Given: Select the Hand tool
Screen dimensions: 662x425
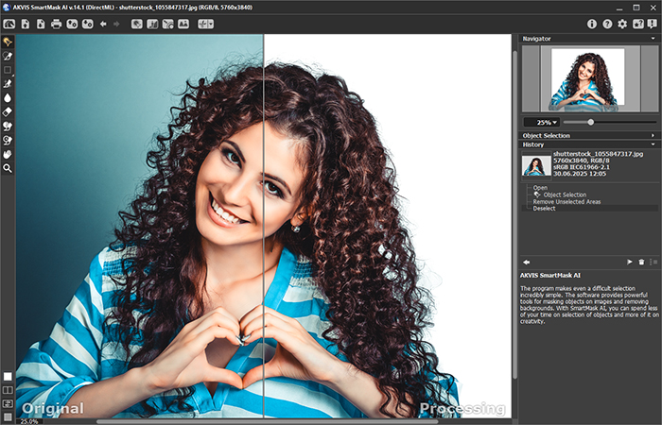Looking at the screenshot, I should (8, 153).
